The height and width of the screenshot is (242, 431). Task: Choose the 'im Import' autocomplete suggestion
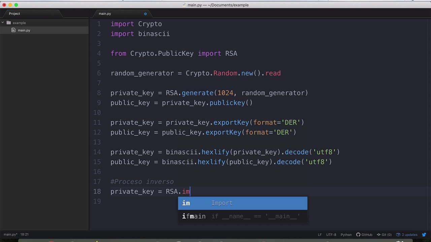242,203
